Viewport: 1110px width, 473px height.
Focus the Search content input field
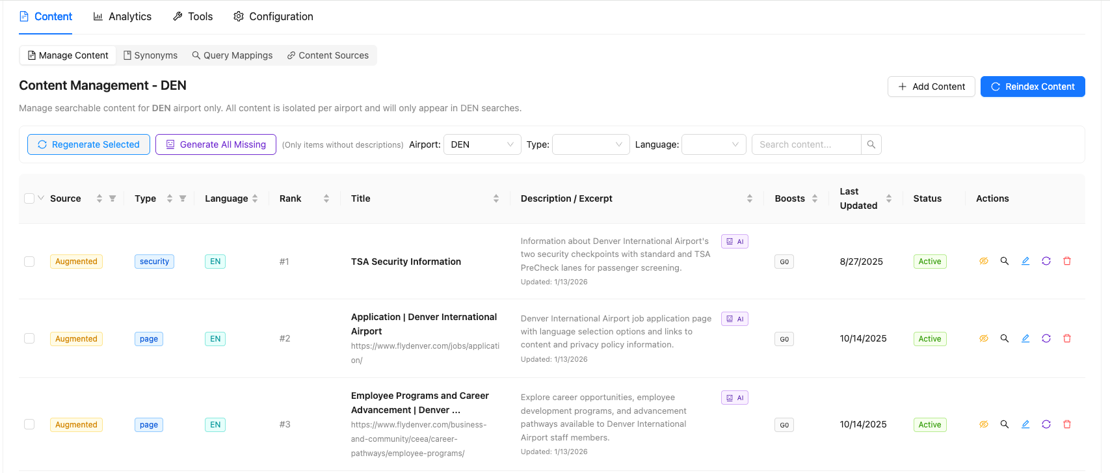pos(806,144)
